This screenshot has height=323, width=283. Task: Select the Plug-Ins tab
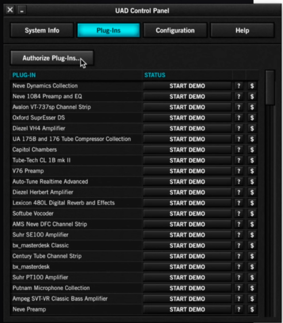(109, 31)
